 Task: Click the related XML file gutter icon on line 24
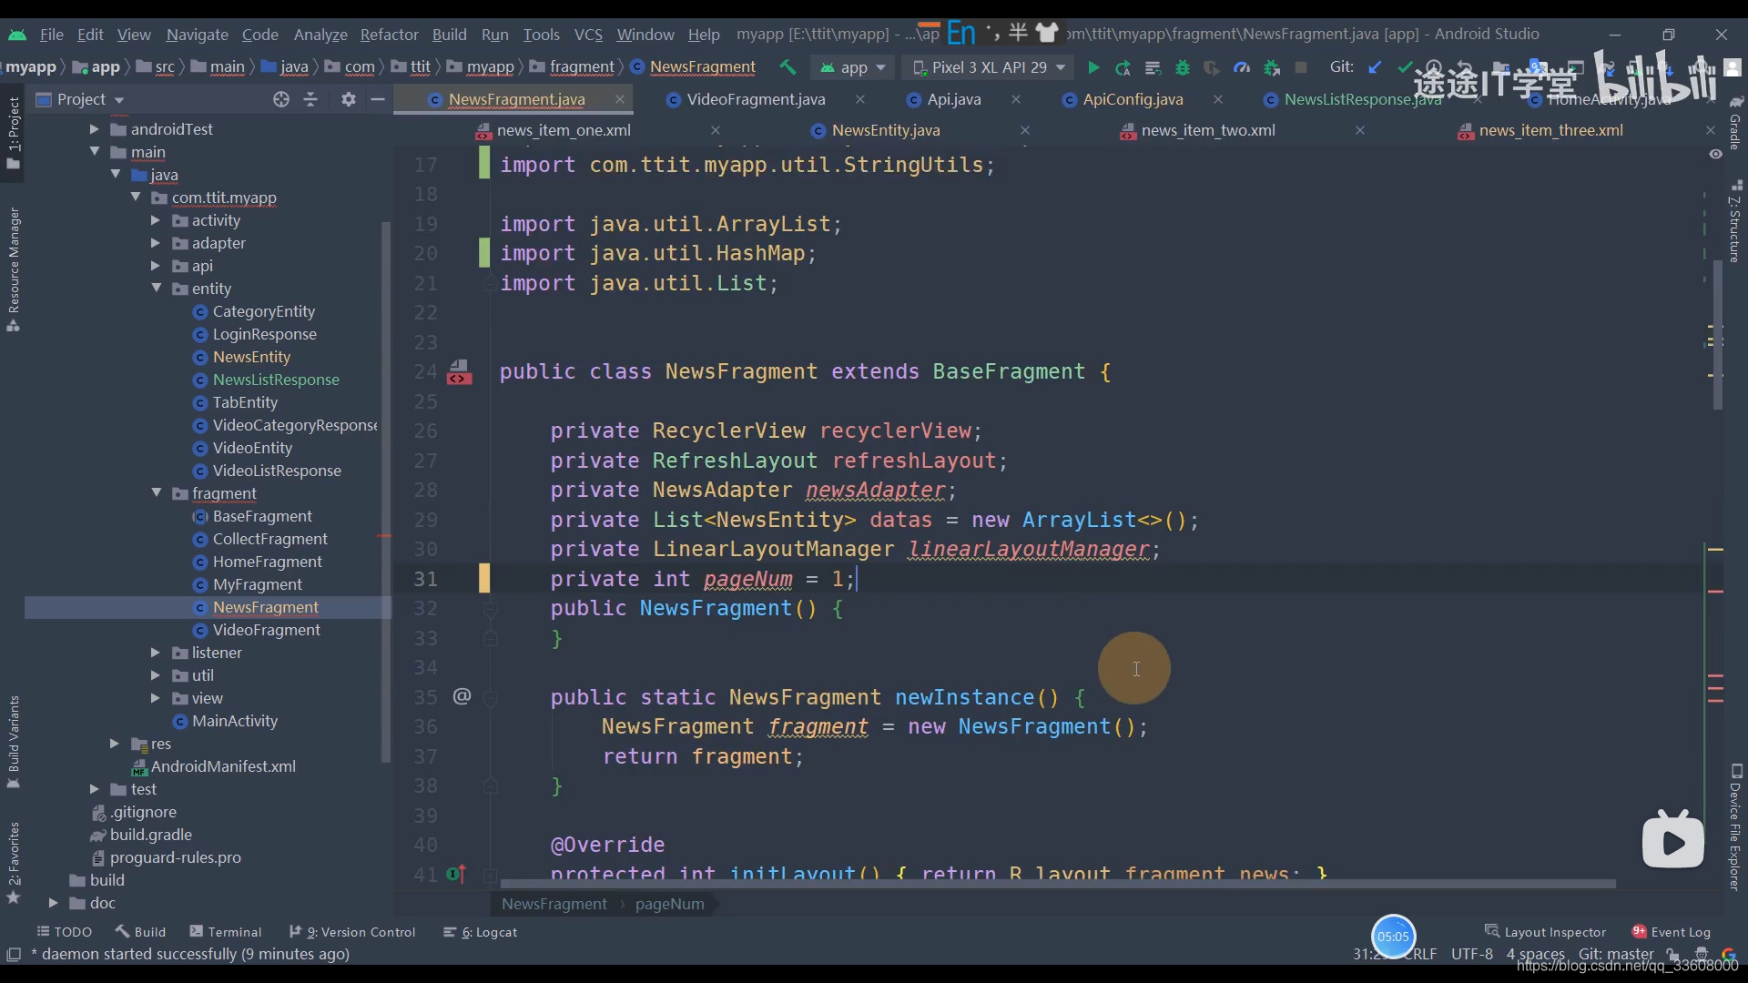(459, 372)
